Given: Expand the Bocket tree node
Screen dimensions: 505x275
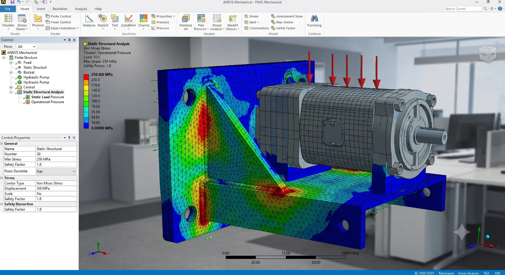Looking at the screenshot, I should [x=11, y=72].
